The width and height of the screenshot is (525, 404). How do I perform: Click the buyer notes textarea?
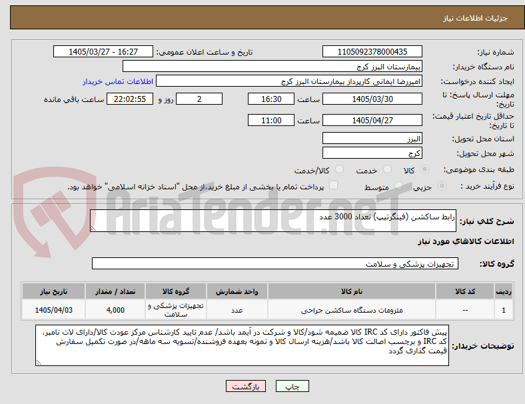tap(242, 345)
